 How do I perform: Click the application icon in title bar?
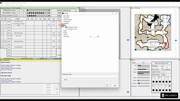pos(1,3)
